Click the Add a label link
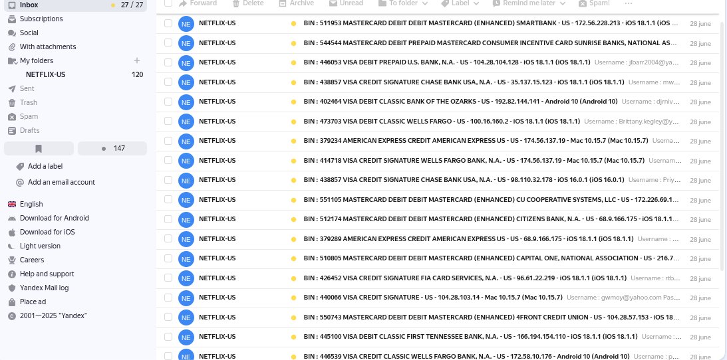 pyautogui.click(x=45, y=166)
